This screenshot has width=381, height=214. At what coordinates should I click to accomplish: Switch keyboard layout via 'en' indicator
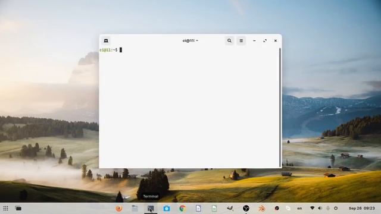pyautogui.click(x=299, y=209)
